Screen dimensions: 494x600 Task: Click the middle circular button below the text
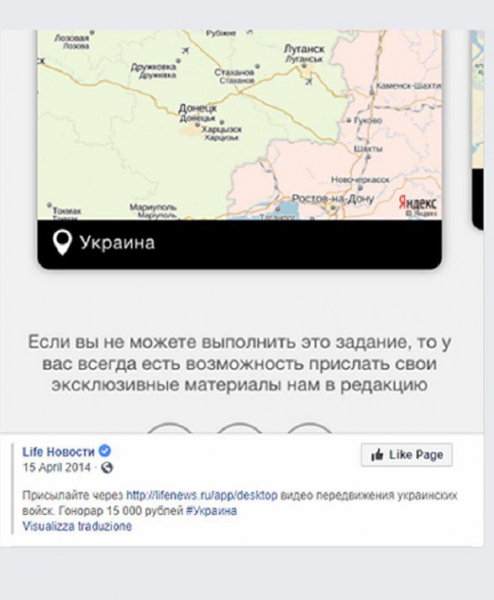(x=240, y=428)
